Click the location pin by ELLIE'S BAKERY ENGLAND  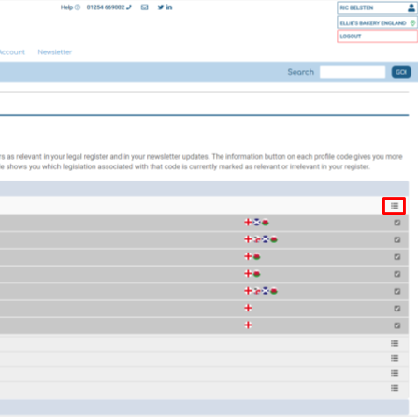(412, 23)
